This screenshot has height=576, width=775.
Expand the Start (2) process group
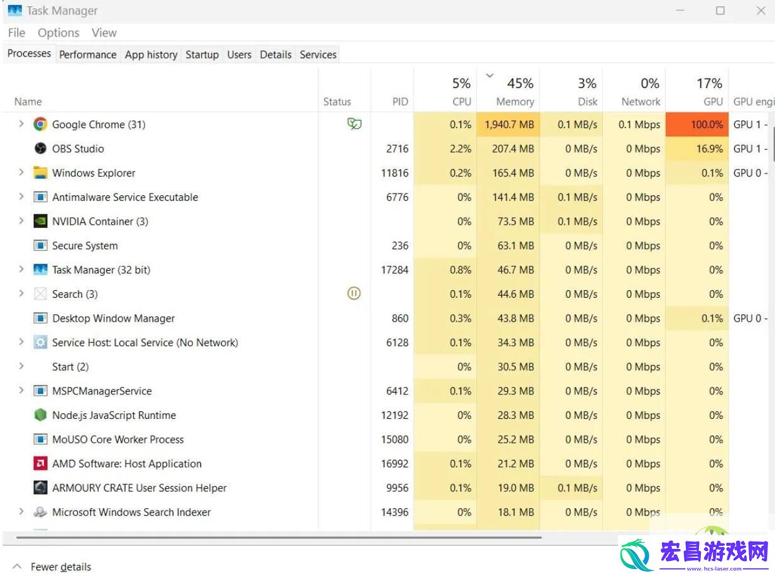pos(21,367)
